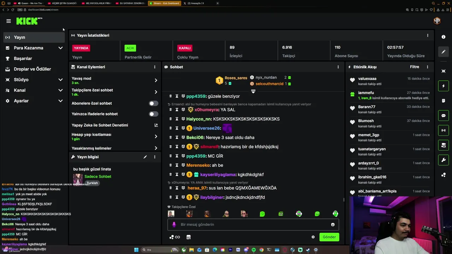Open the emoji picker in the message box
452x254 pixels.
pos(333,224)
